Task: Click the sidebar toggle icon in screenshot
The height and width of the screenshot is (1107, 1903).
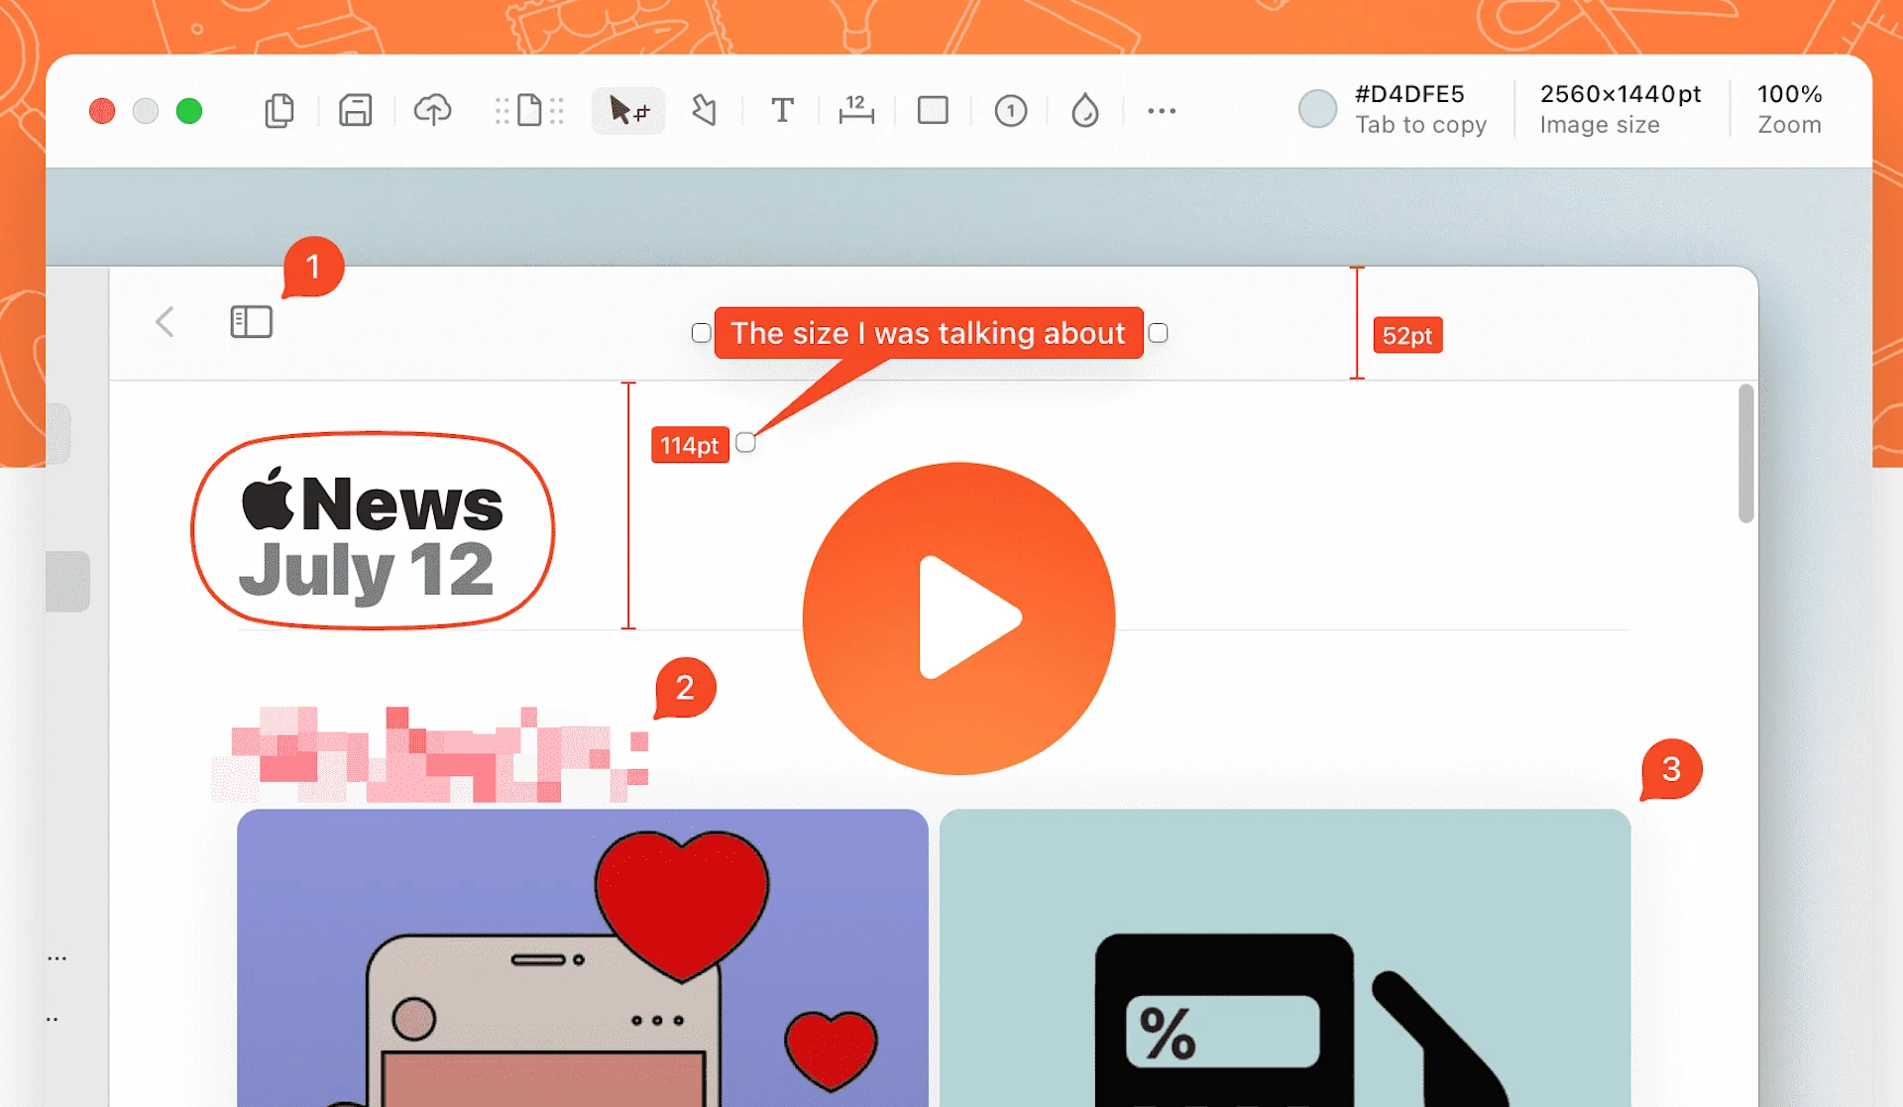Action: point(251,321)
